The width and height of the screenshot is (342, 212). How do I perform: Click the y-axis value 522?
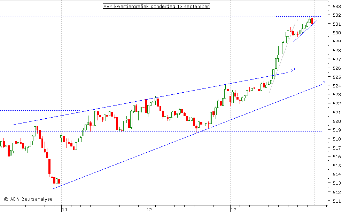(337, 104)
